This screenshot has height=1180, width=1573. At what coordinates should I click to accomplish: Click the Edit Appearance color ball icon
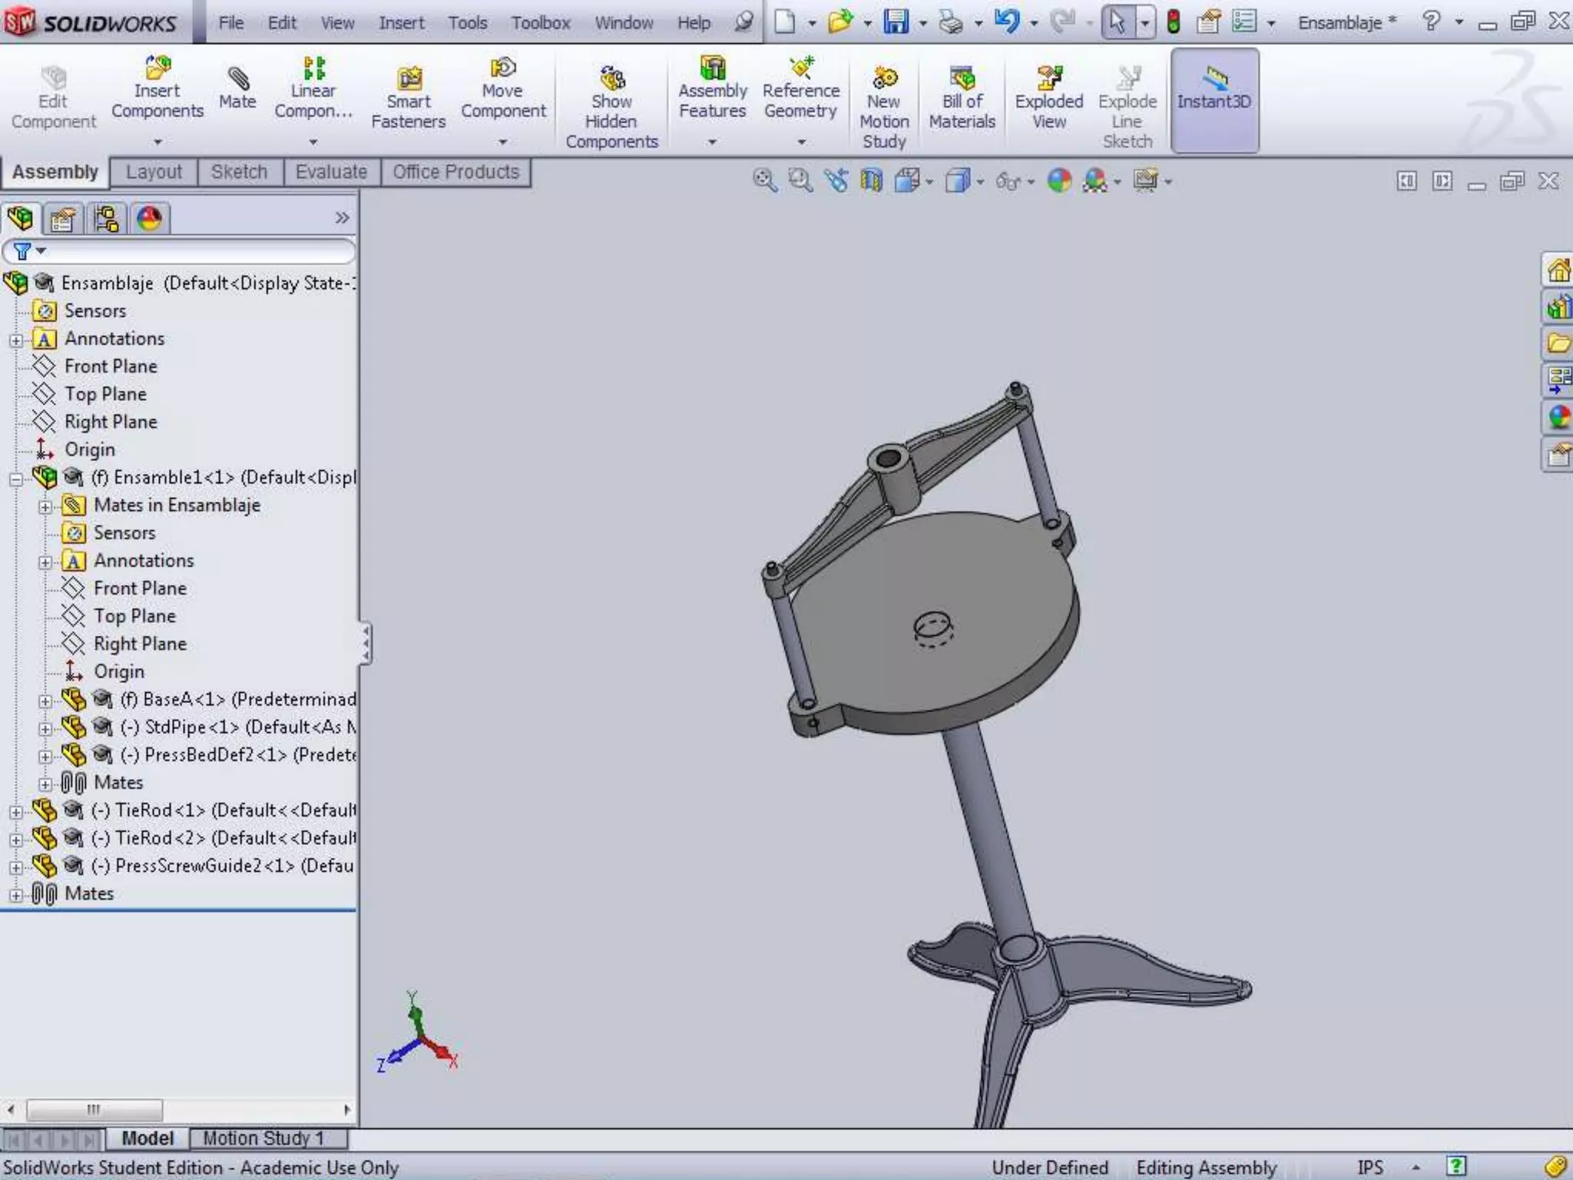[x=1059, y=181]
